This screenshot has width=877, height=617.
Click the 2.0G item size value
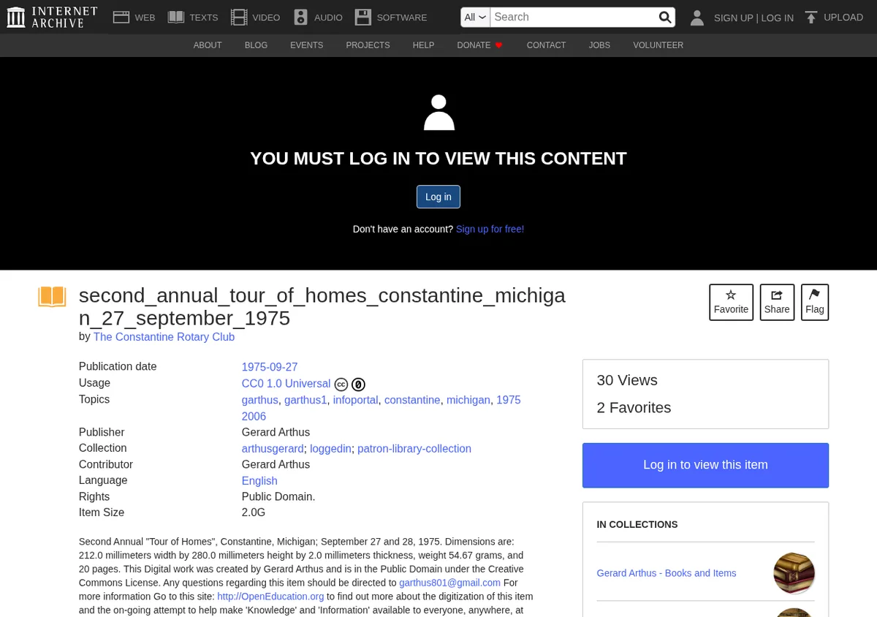click(x=254, y=512)
